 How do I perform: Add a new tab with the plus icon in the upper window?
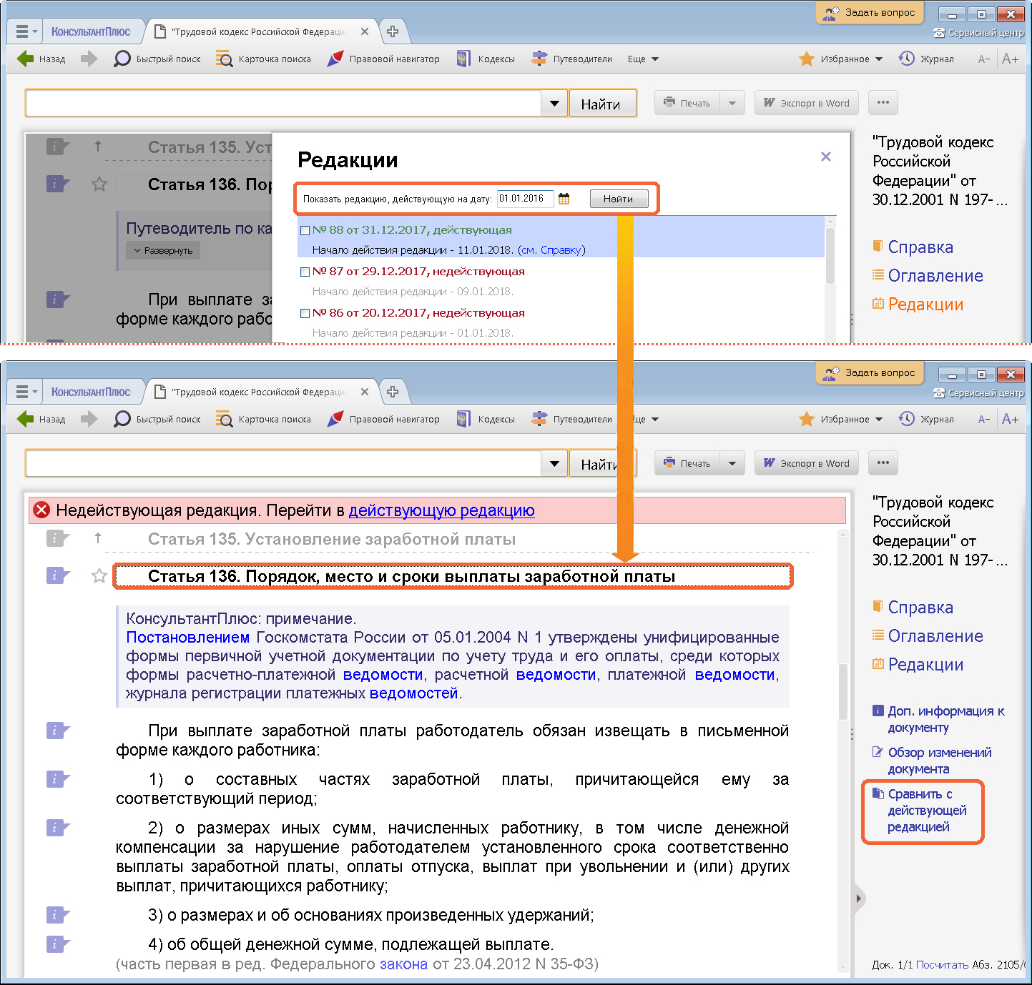click(x=393, y=31)
